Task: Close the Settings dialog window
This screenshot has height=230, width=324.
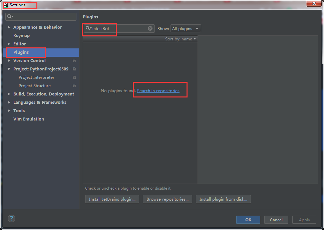Action: [x=314, y=3]
